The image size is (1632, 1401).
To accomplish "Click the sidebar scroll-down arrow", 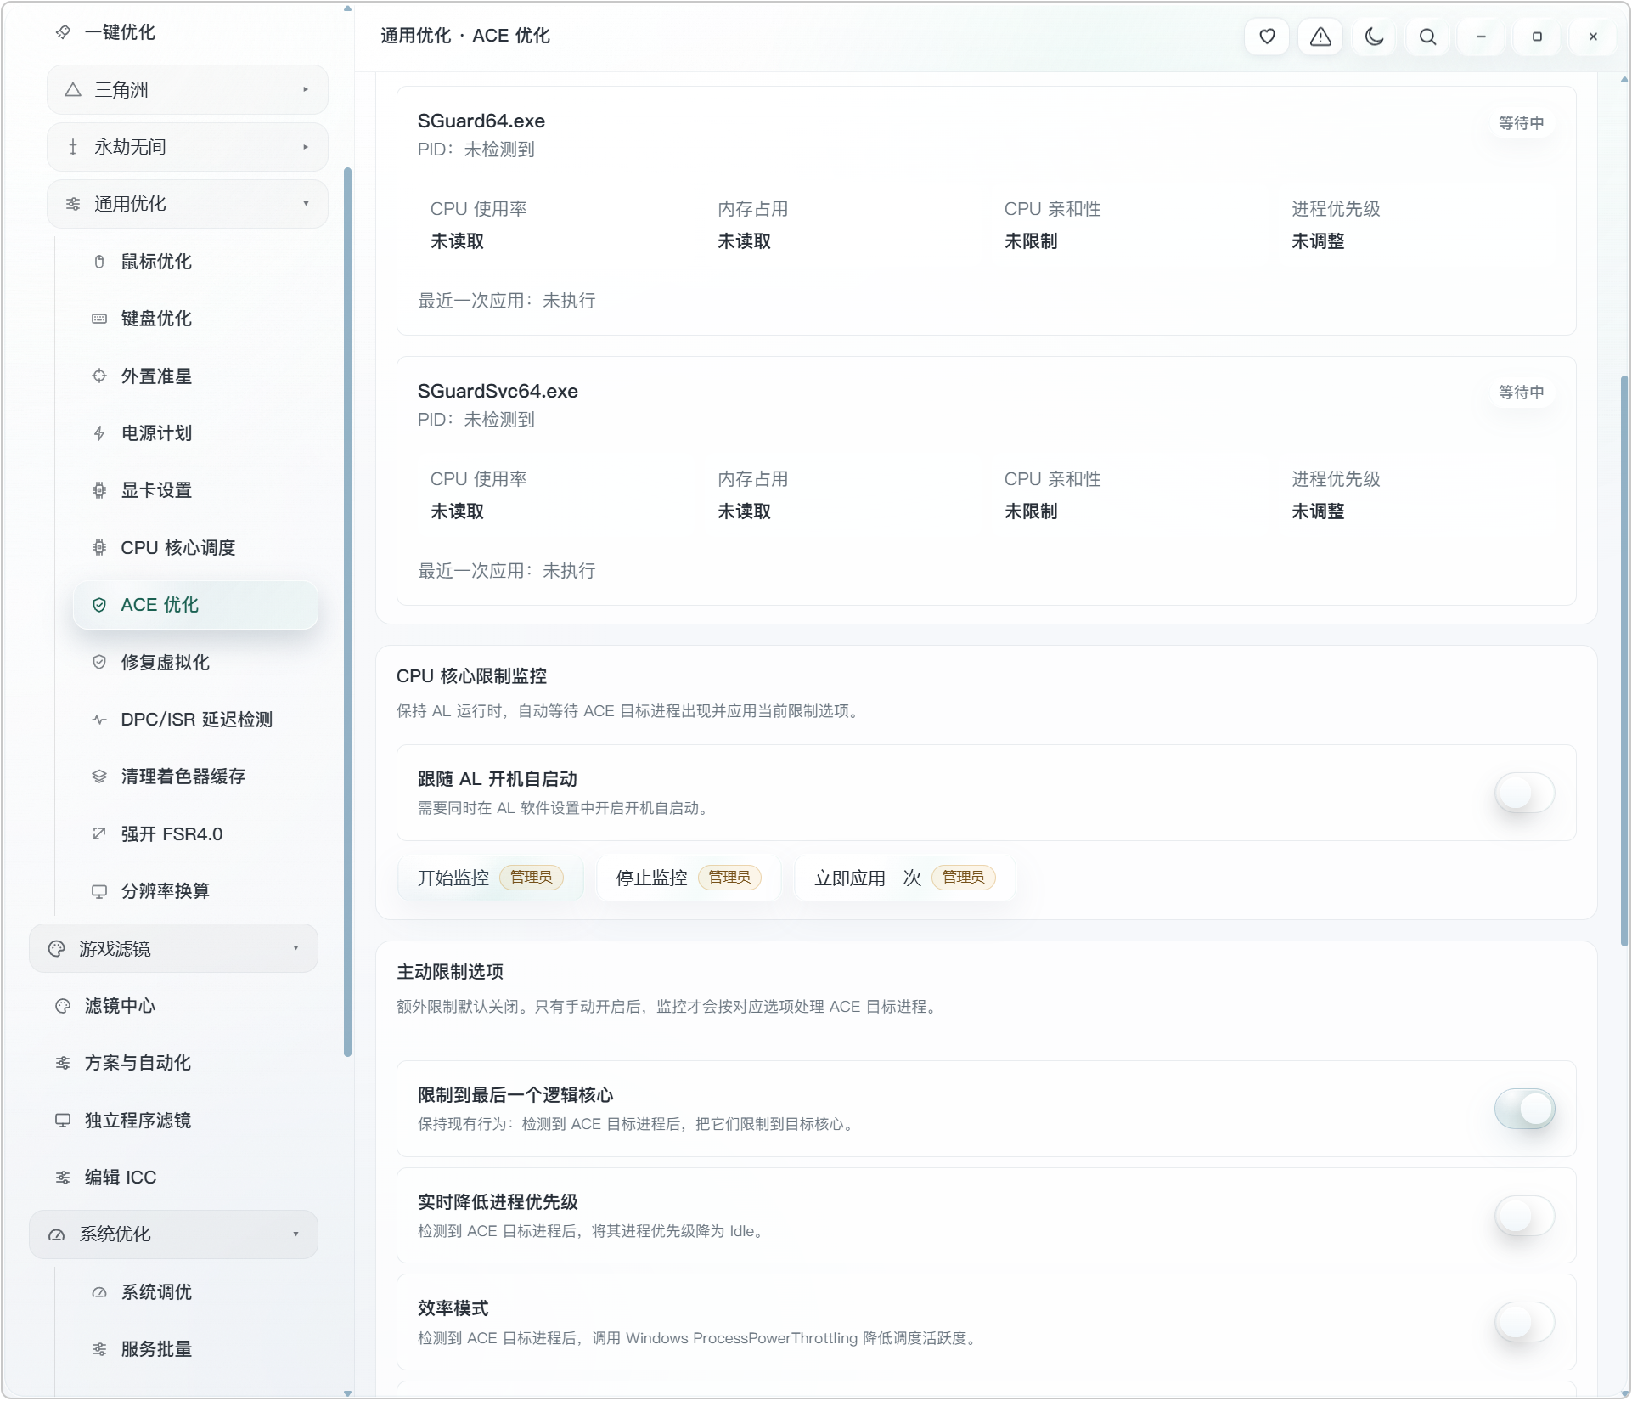I will click(x=347, y=1393).
